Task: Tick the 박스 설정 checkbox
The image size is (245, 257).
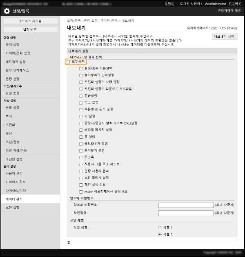Action: click(x=81, y=102)
